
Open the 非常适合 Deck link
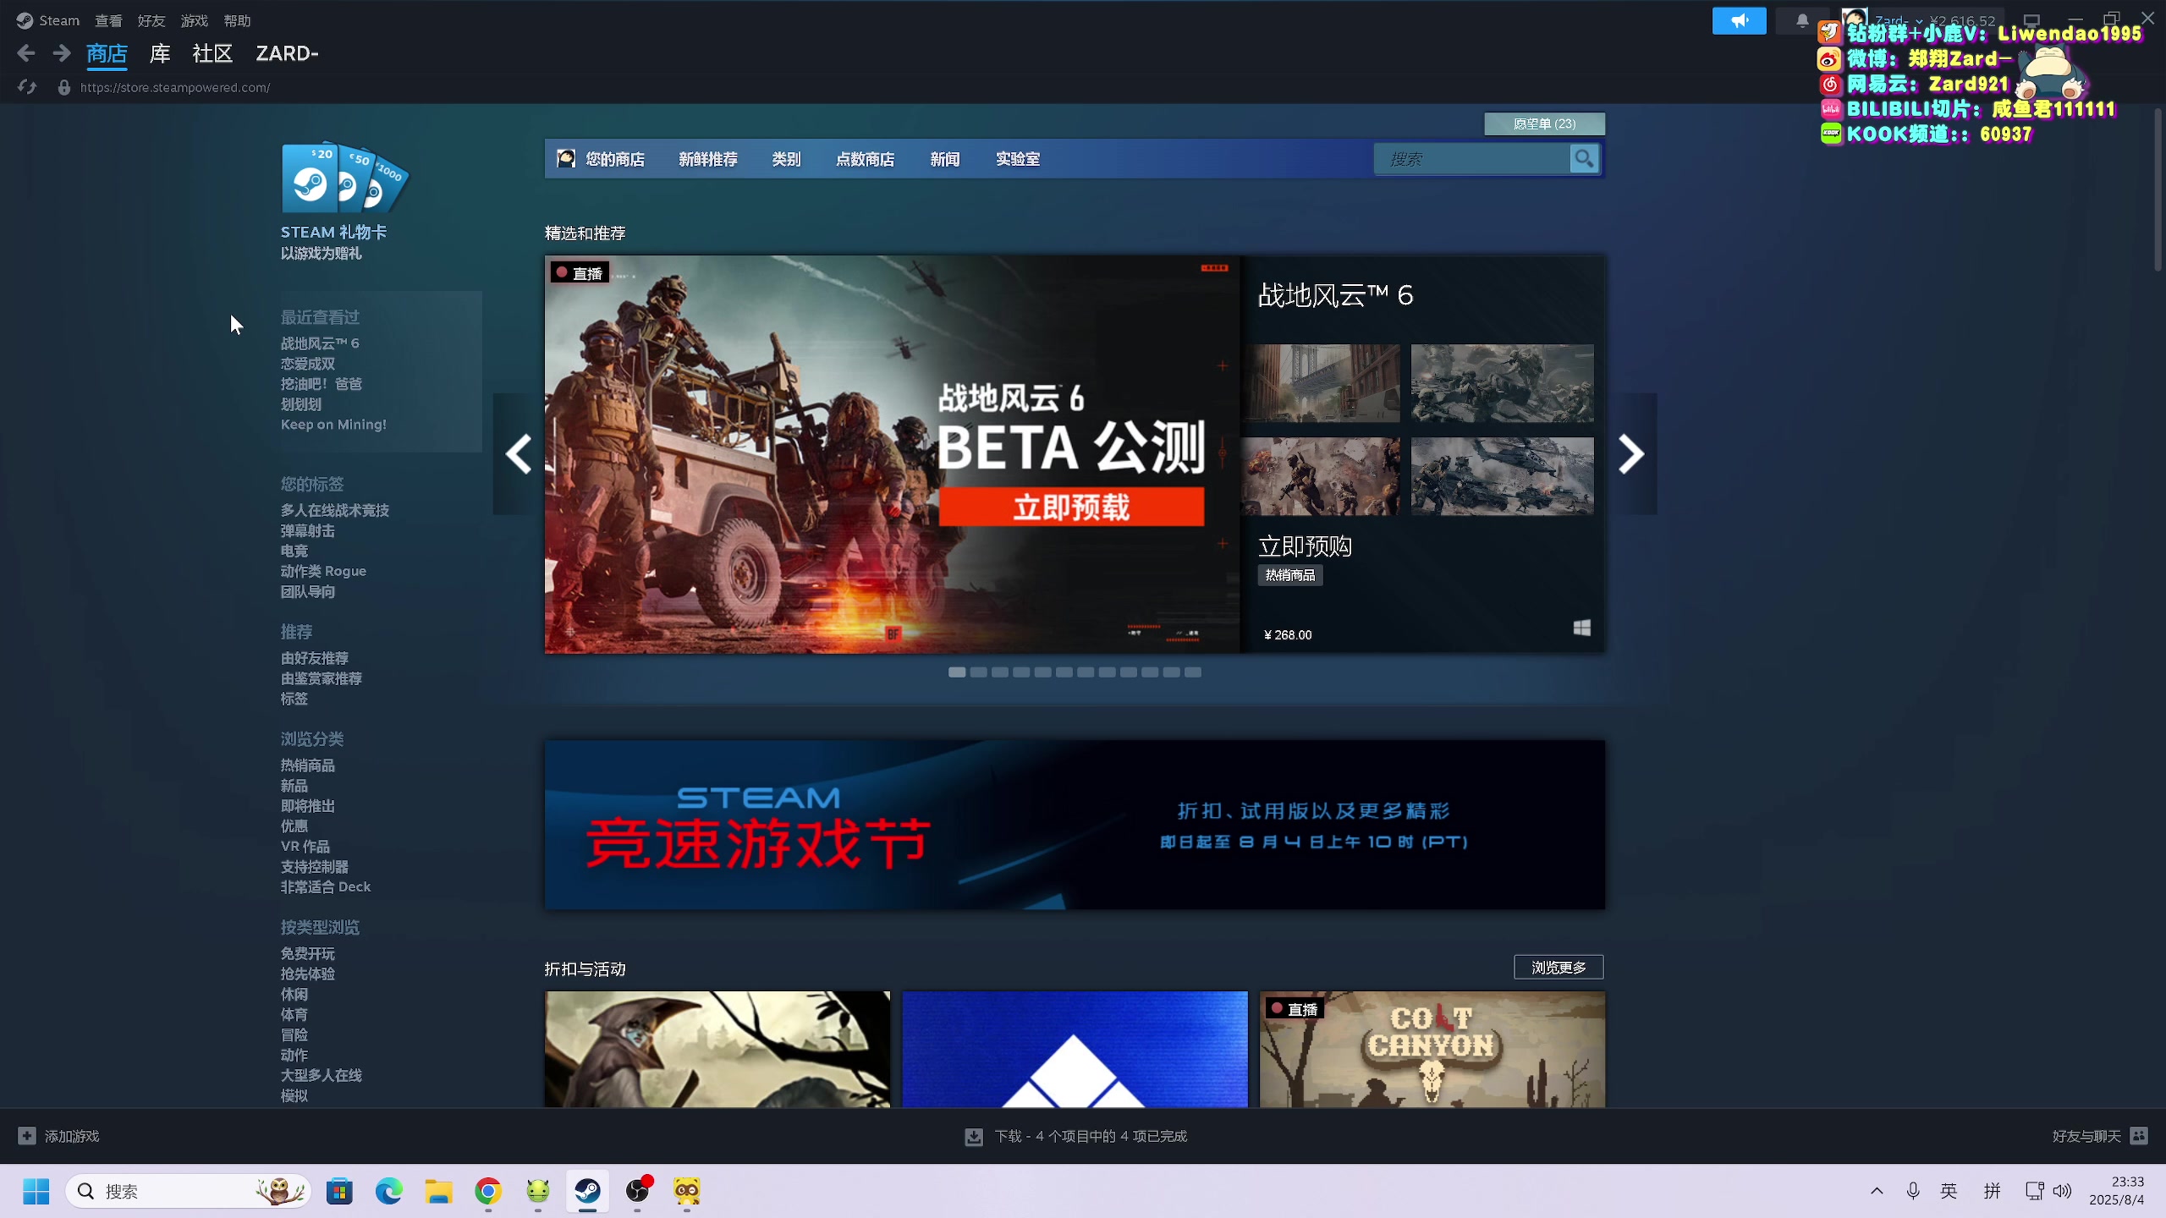point(326,886)
